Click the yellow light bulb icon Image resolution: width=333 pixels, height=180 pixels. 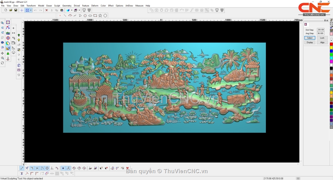pyautogui.click(x=19, y=40)
